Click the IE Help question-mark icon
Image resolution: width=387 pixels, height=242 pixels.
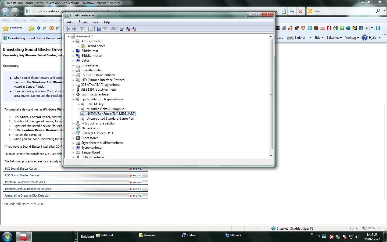pyautogui.click(x=365, y=38)
